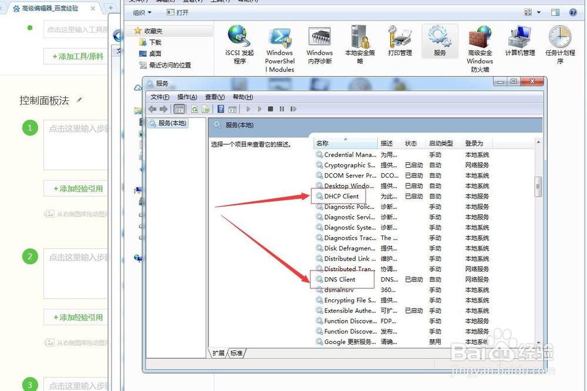Switch to 扩展 tab at bottom

pyautogui.click(x=218, y=353)
